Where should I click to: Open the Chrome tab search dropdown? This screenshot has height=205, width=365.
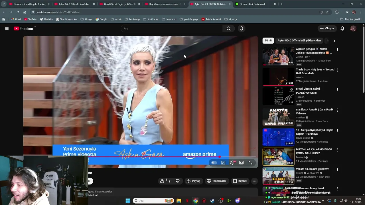[4, 4]
